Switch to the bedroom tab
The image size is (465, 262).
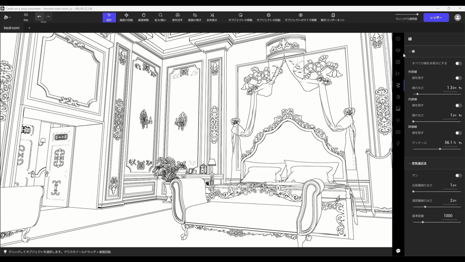[12, 28]
